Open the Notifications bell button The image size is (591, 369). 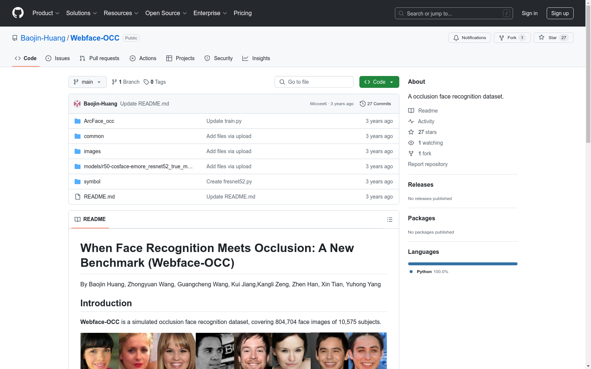pyautogui.click(x=469, y=38)
